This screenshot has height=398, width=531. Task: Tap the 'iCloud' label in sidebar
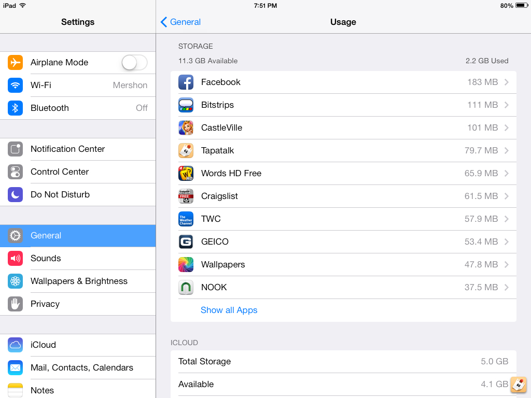[44, 345]
